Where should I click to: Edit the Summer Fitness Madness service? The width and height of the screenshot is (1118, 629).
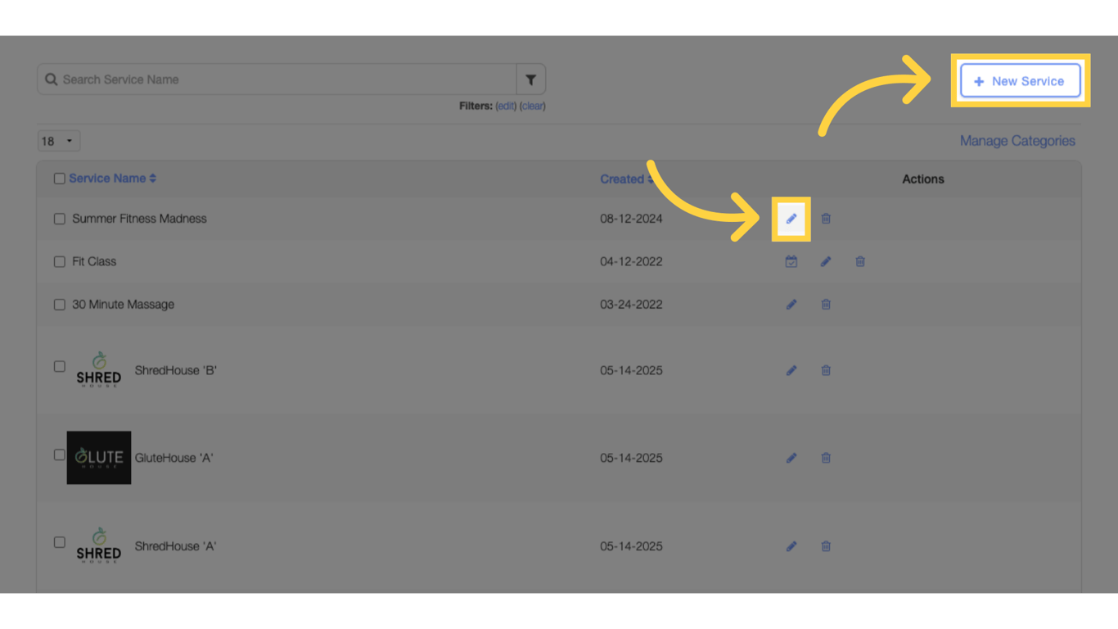pos(791,219)
